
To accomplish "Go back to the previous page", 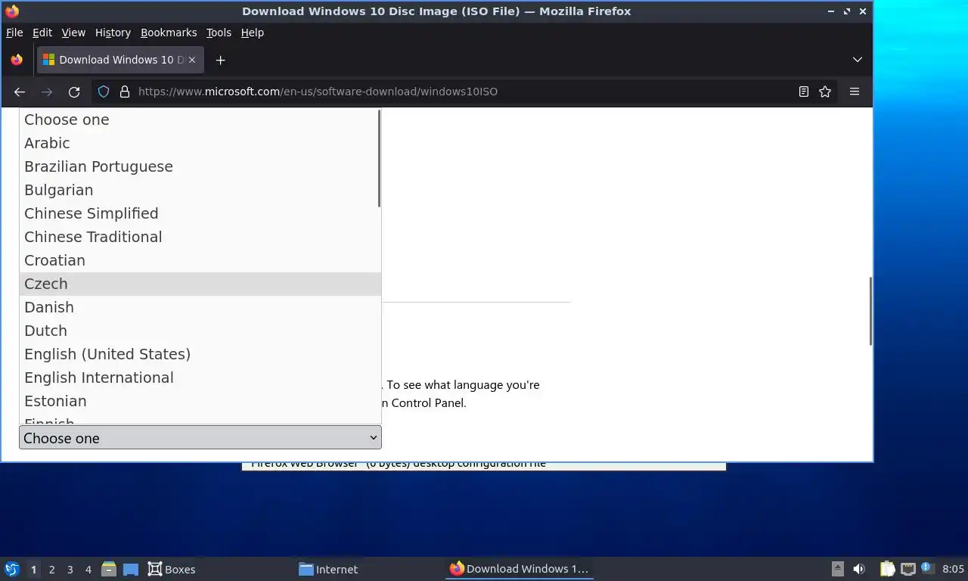I will [x=20, y=92].
